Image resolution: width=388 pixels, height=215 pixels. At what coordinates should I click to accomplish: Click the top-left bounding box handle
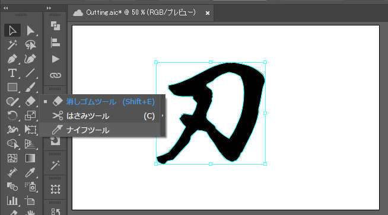[156, 62]
